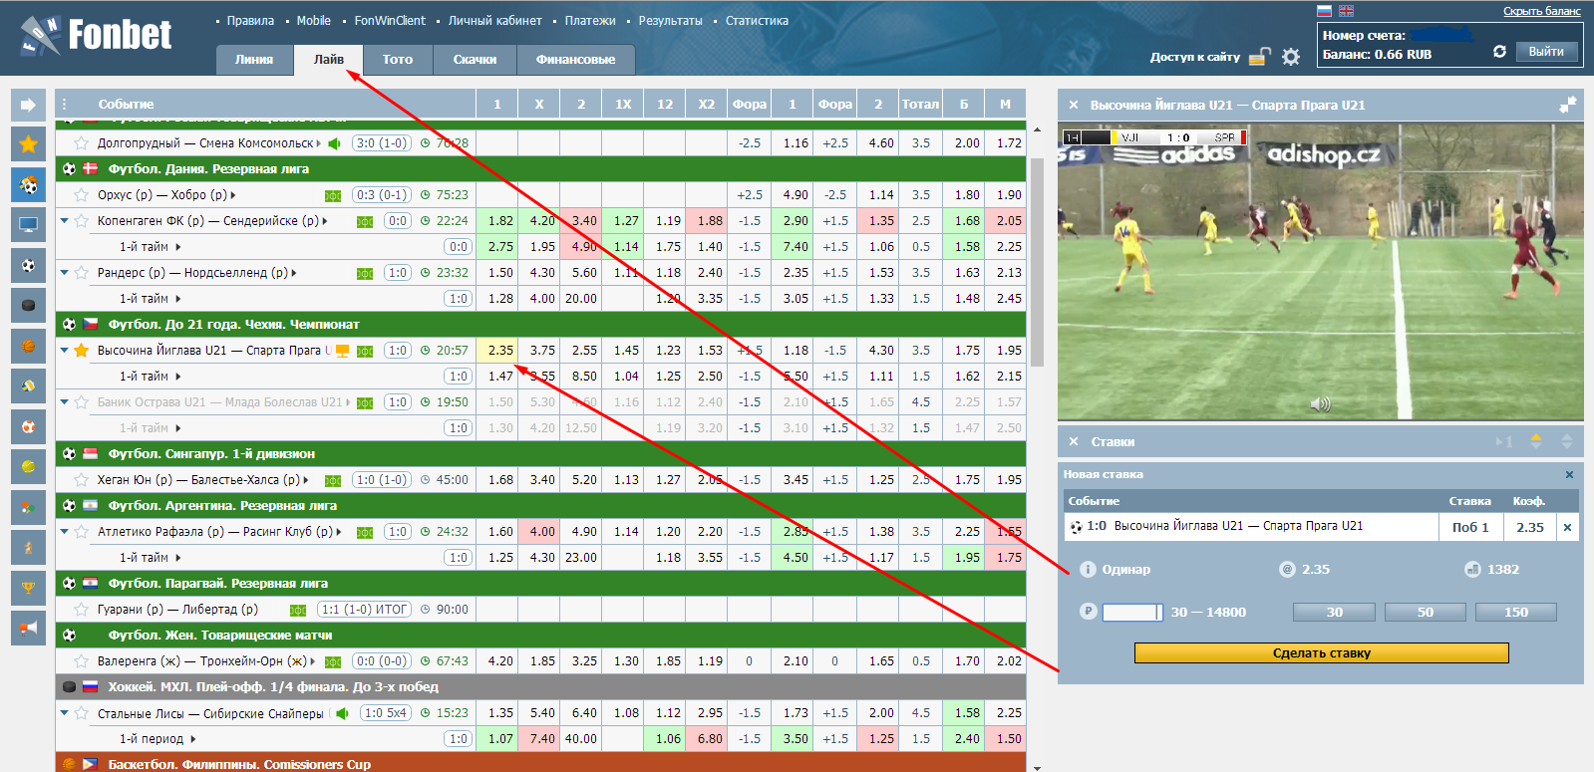
Task: Remove Высочина Йиглава U21 from favorites
Action: [x=82, y=351]
